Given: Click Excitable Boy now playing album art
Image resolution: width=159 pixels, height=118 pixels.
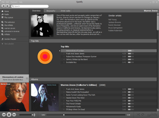Looking at the screenshot, I should [x=14, y=97].
